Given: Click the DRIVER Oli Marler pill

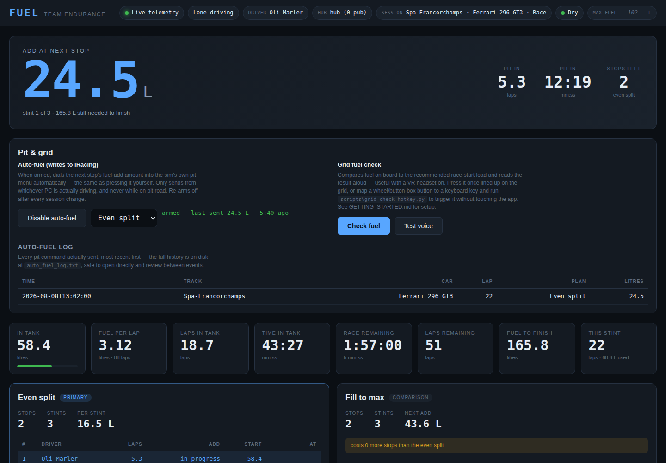Looking at the screenshot, I should pos(276,13).
